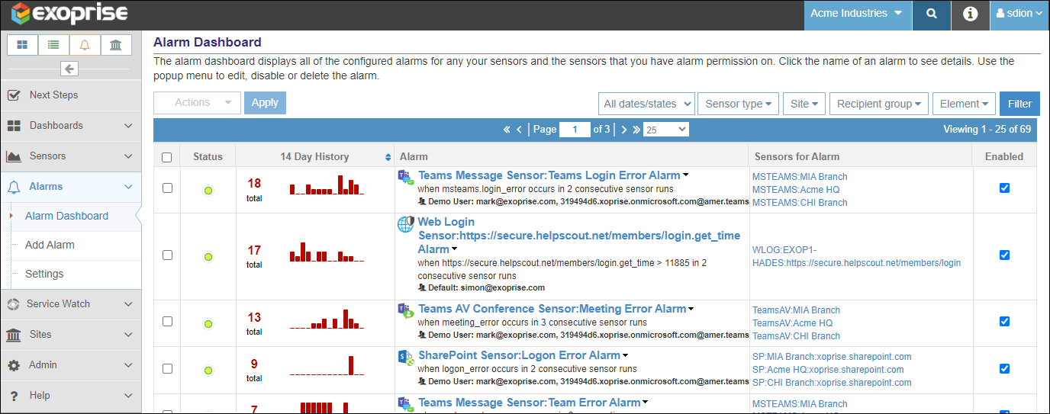Screen dimensions: 1050x414
Task: Expand the Acme Industries tenant dropdown
Action: (856, 14)
